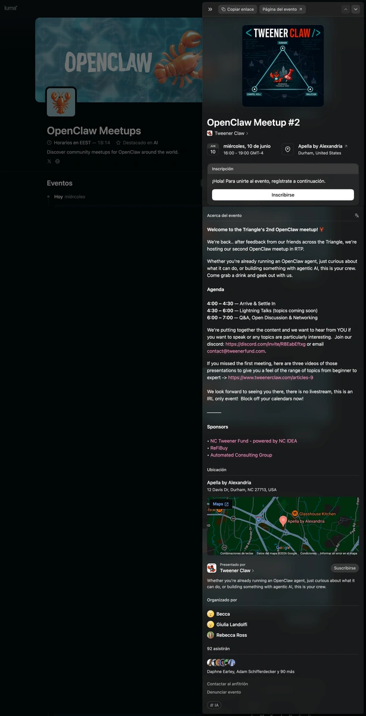Screen dimensions: 366x716
Task: Click the Suscribirse button
Action: (345, 568)
